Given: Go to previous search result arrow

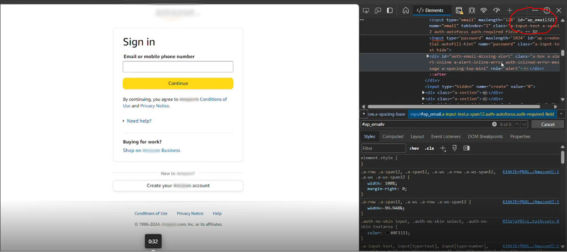Looking at the screenshot, I should pos(517,124).
